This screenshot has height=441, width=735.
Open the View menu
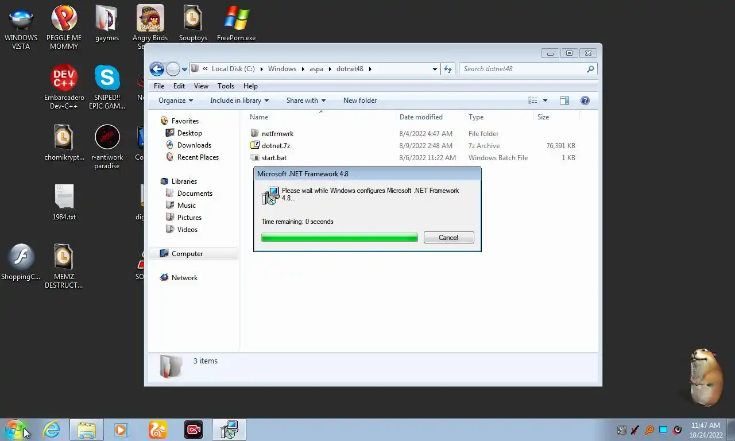pos(201,86)
